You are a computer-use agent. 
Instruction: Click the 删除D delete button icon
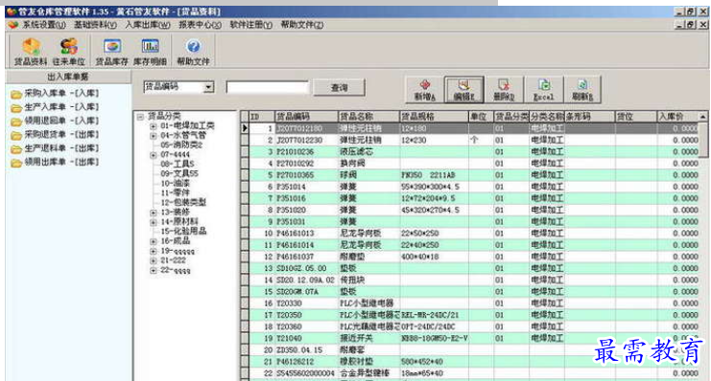[504, 90]
